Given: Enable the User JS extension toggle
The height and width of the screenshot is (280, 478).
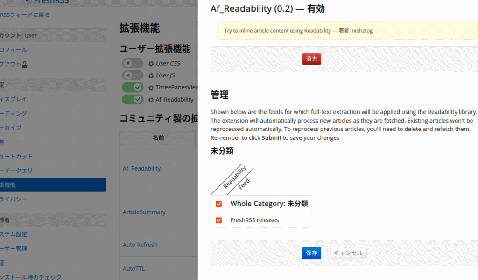Looking at the screenshot, I should 133,75.
